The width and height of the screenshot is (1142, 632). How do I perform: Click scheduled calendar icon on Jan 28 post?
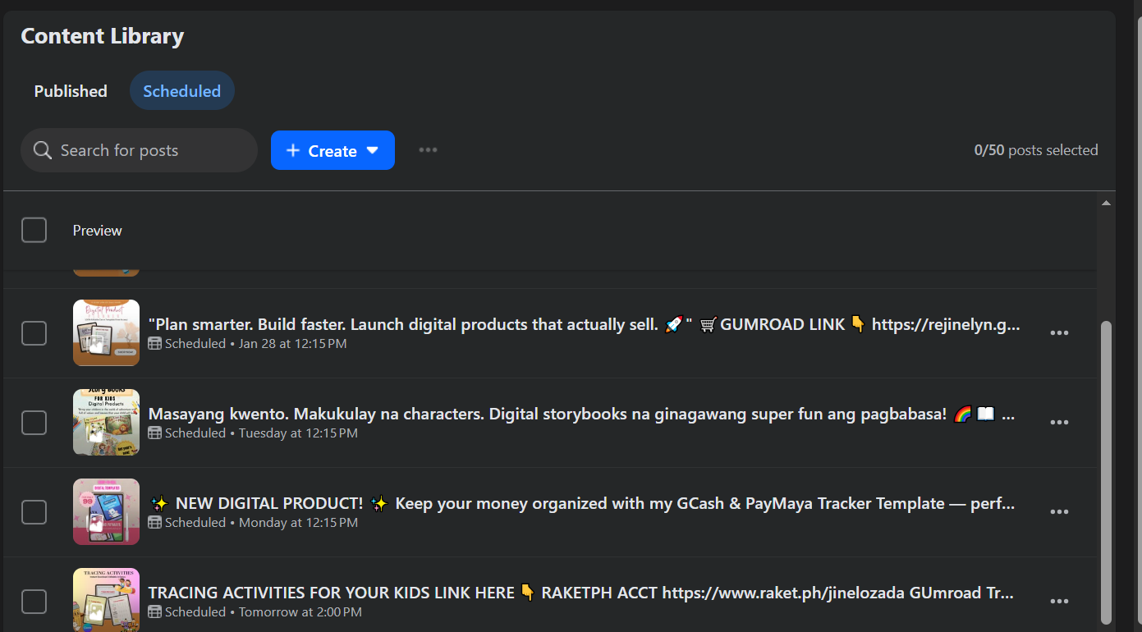pyautogui.click(x=154, y=344)
